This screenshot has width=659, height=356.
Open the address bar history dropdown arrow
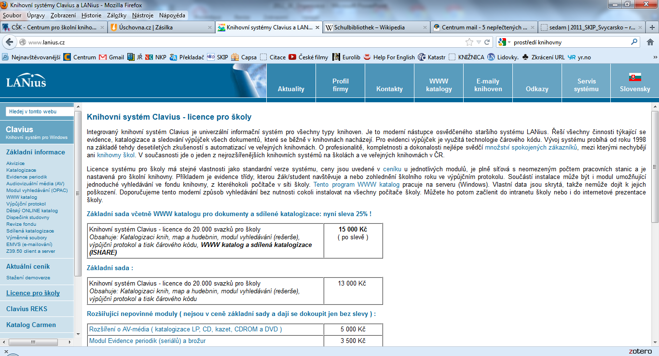479,42
